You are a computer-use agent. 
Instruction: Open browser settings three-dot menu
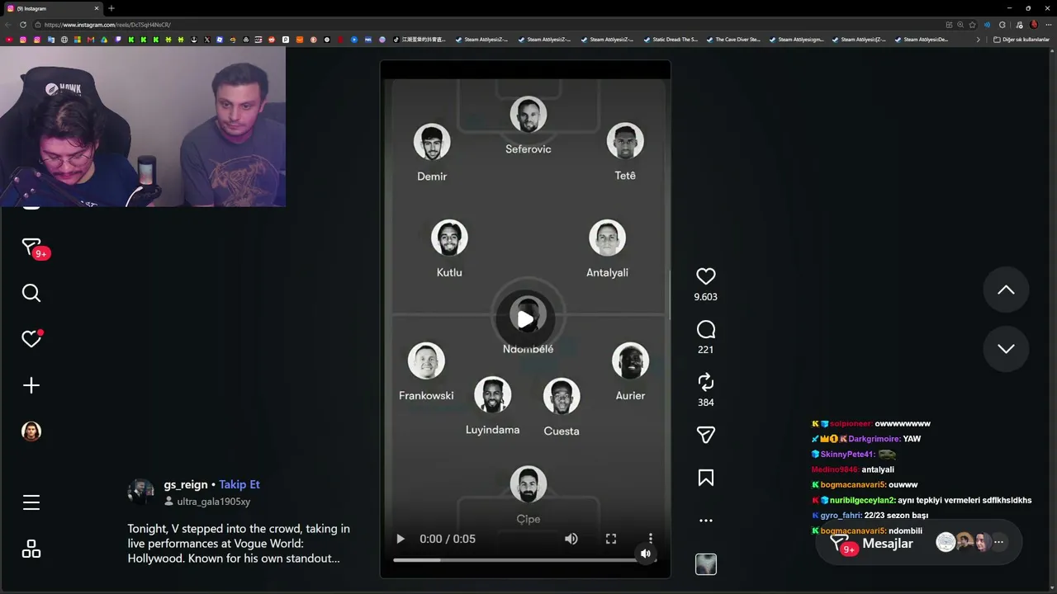pos(1048,25)
